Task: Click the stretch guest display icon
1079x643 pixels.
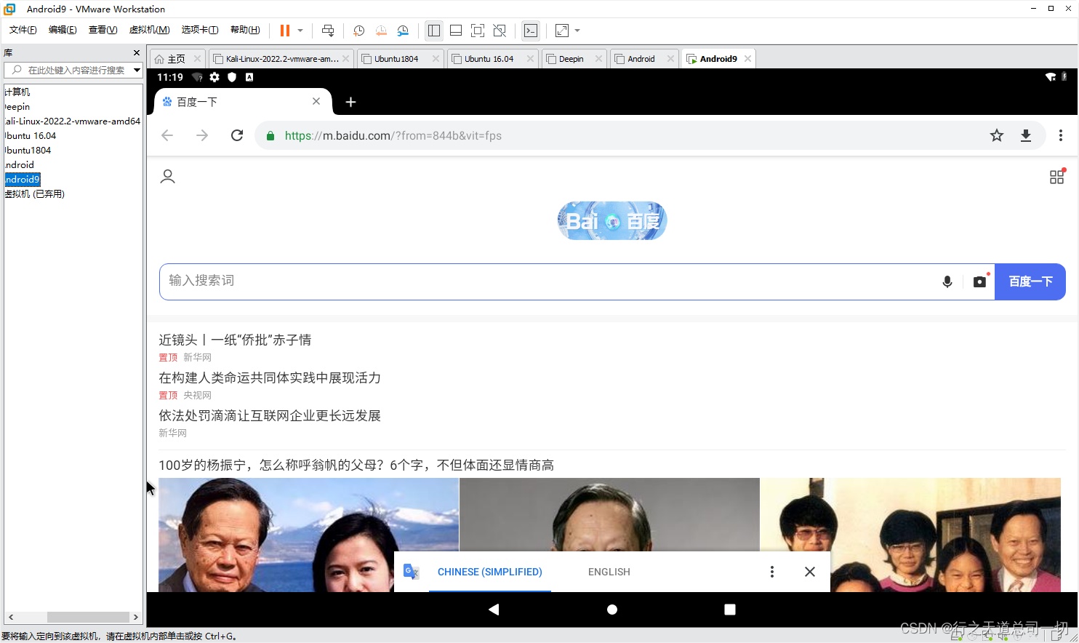Action: point(562,31)
